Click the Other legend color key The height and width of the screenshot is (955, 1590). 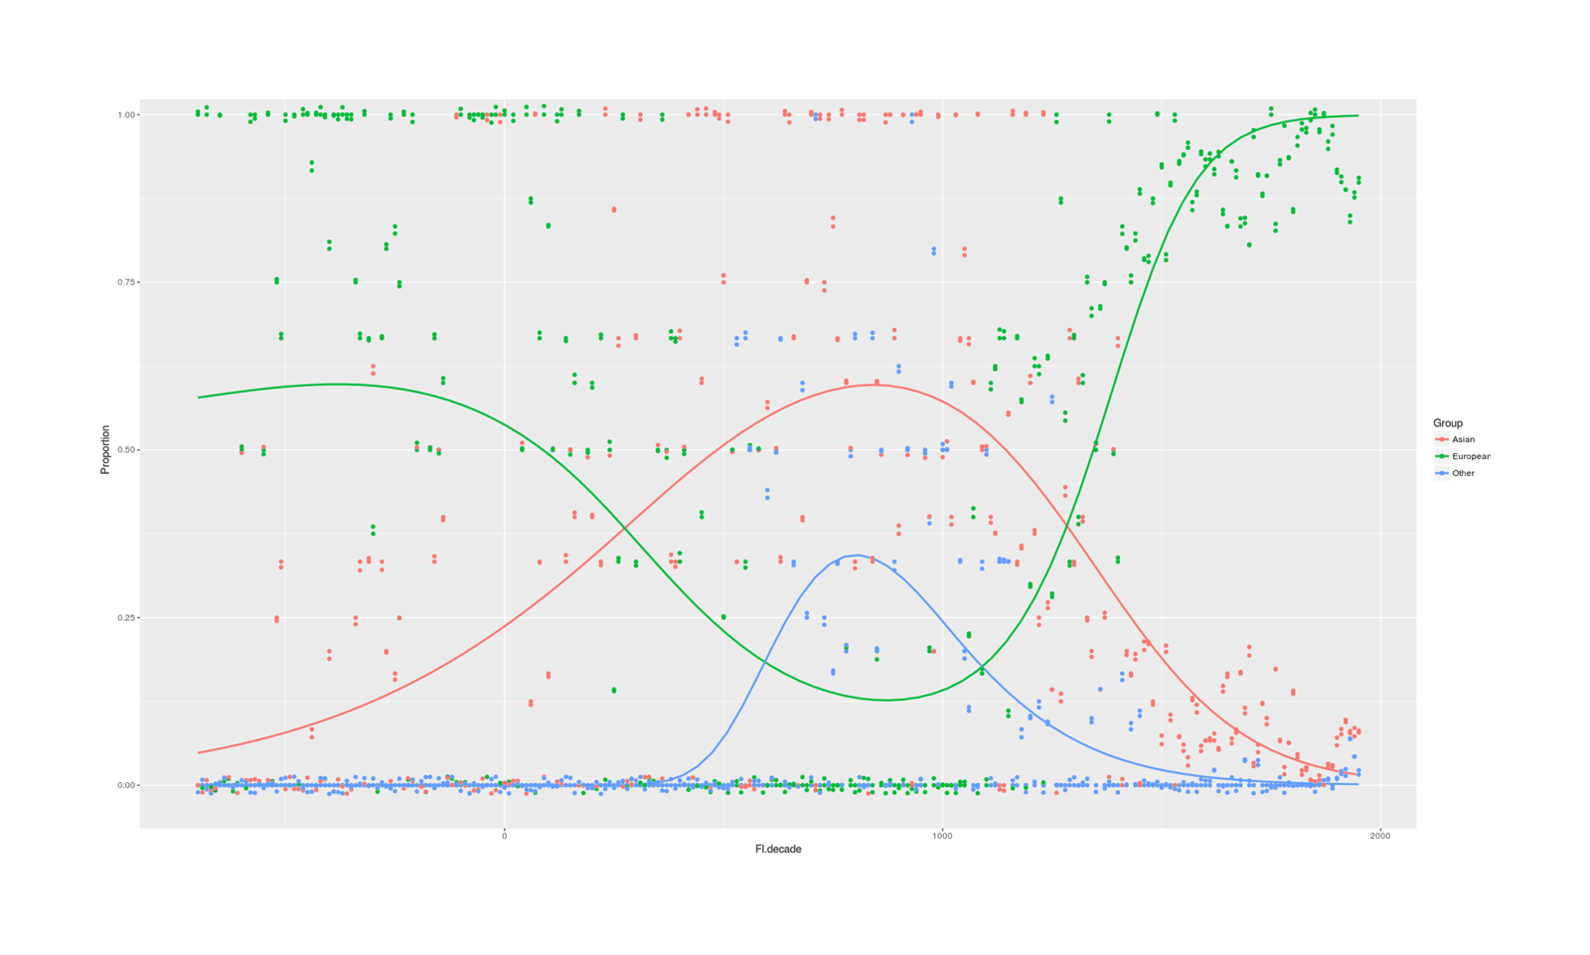click(x=1441, y=473)
